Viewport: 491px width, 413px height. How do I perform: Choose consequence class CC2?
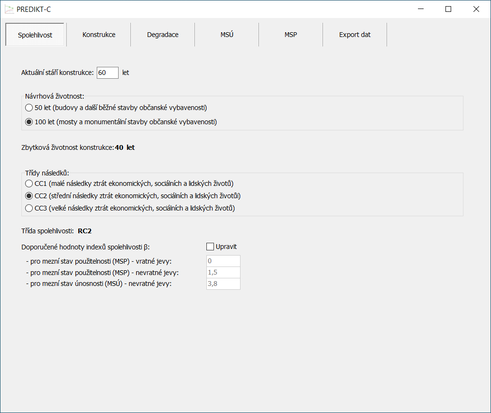click(x=133, y=196)
